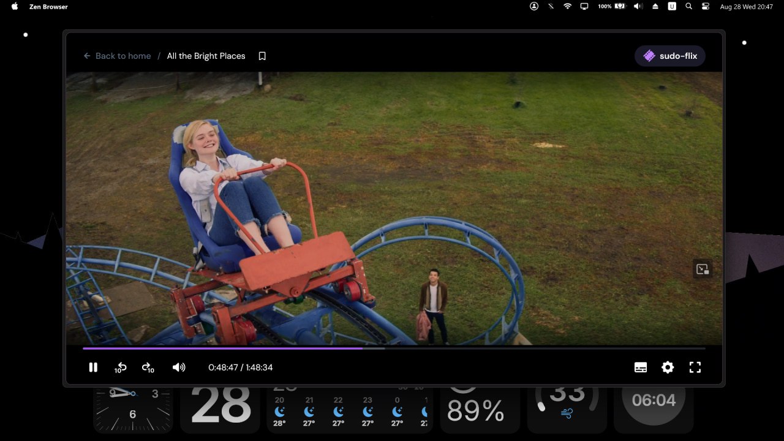Open the player settings gear
The image size is (784, 441).
(x=668, y=367)
